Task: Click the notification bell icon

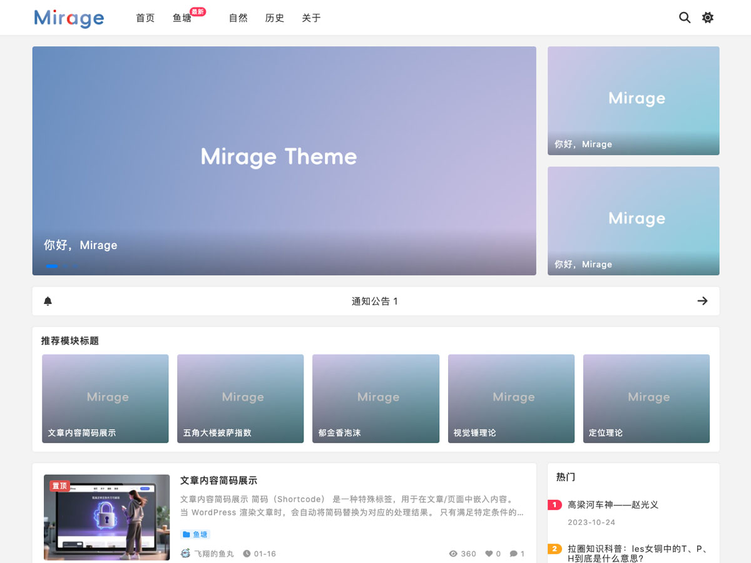Action: point(48,302)
